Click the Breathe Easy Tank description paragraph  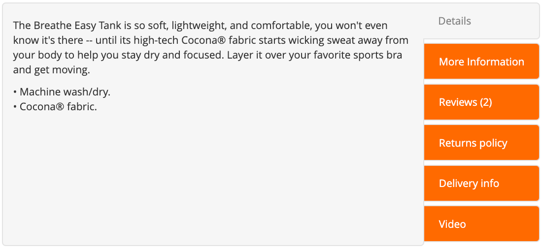[211, 48]
